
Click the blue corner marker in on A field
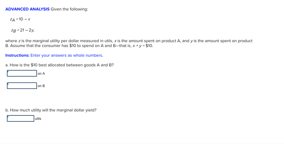8,71
